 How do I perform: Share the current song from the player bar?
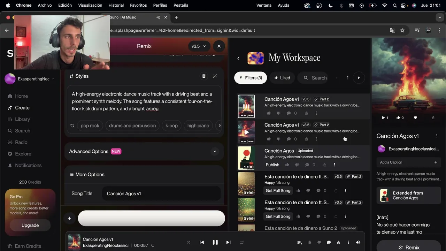point(338,242)
